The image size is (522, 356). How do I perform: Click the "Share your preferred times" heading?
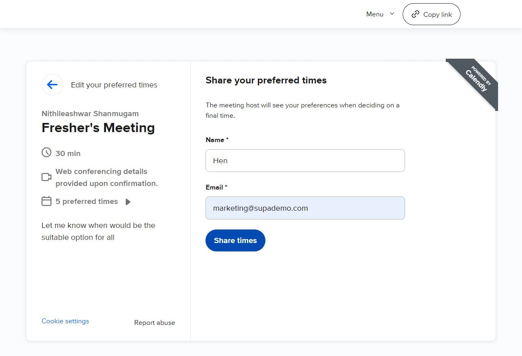tap(266, 80)
